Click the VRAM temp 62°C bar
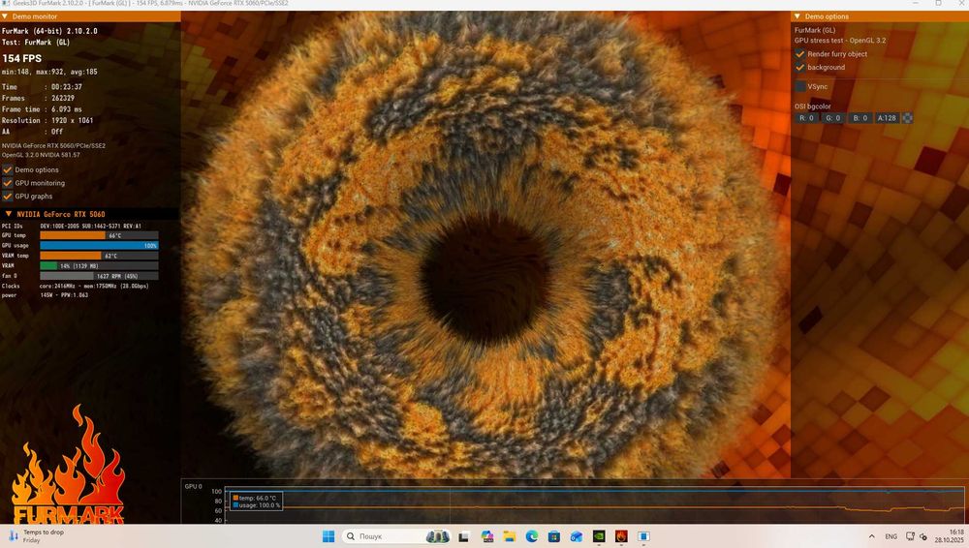The width and height of the screenshot is (969, 548). pyautogui.click(x=99, y=256)
